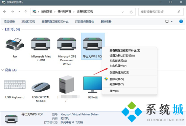Click the window title bar icon
The height and width of the screenshot is (126, 186).
(x=3, y=2)
